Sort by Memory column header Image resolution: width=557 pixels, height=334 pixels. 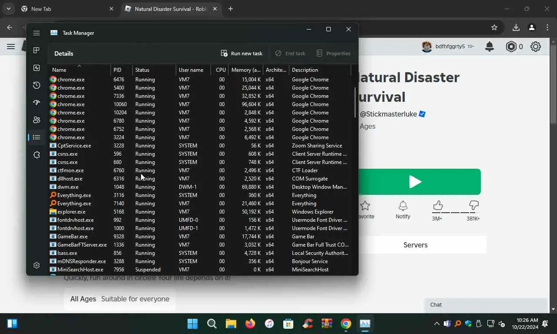click(x=245, y=70)
